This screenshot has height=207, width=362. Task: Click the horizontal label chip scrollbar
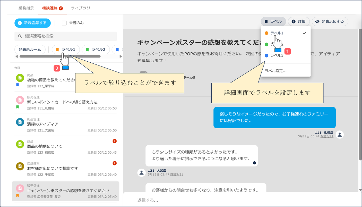tap(60, 56)
